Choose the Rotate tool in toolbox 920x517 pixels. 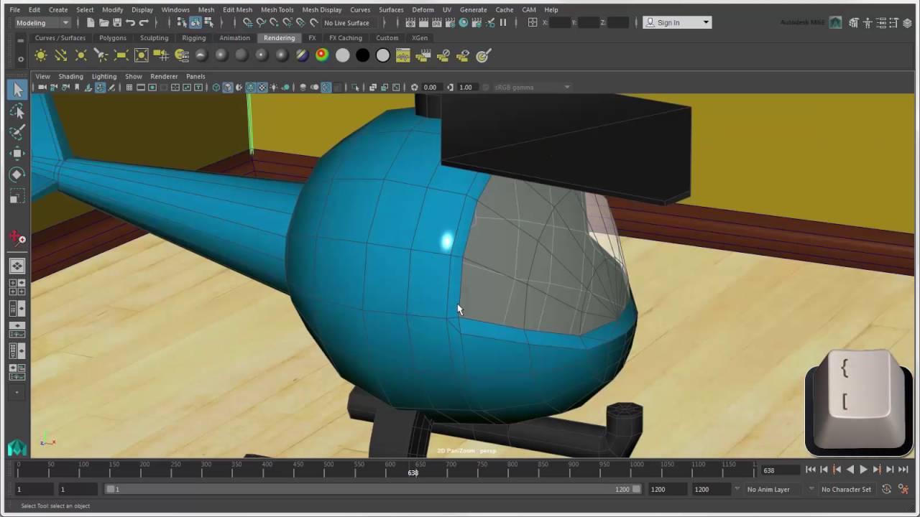(x=17, y=174)
